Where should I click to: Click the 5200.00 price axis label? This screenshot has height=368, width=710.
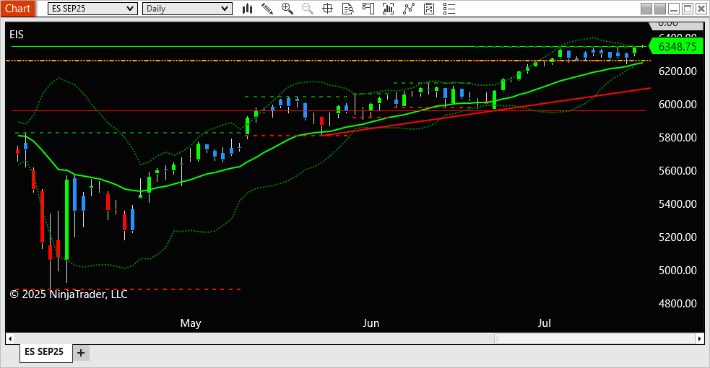(x=677, y=237)
